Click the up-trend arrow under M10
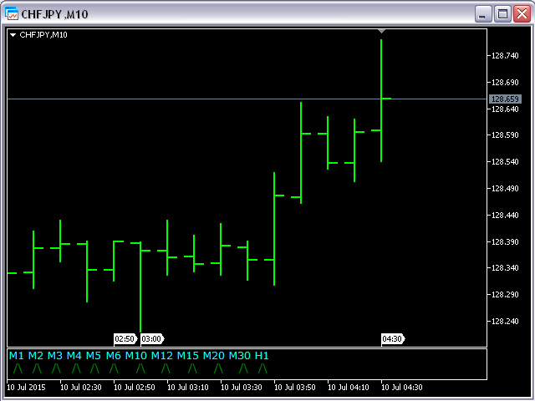The width and height of the screenshot is (535, 401). point(140,368)
